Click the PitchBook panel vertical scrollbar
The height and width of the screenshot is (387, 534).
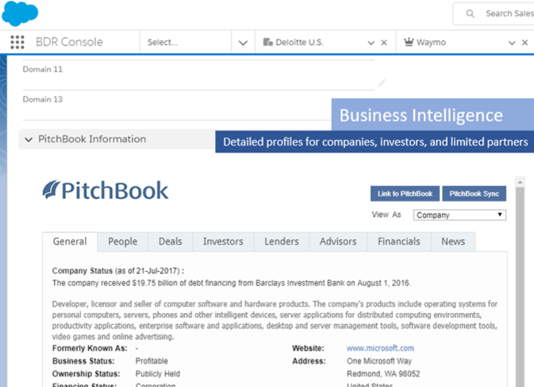(x=520, y=286)
